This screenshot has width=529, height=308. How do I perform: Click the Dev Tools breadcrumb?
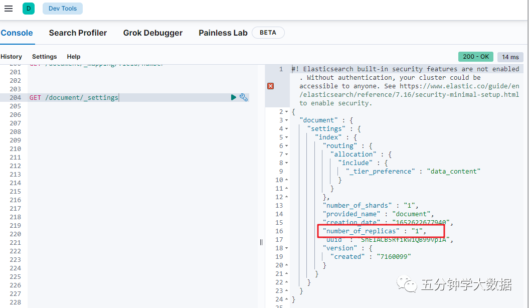click(x=62, y=9)
